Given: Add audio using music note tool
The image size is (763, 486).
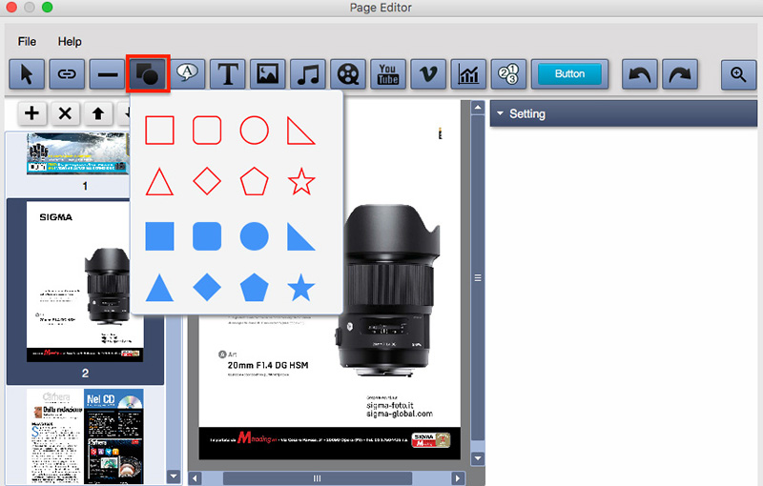Looking at the screenshot, I should [x=307, y=74].
